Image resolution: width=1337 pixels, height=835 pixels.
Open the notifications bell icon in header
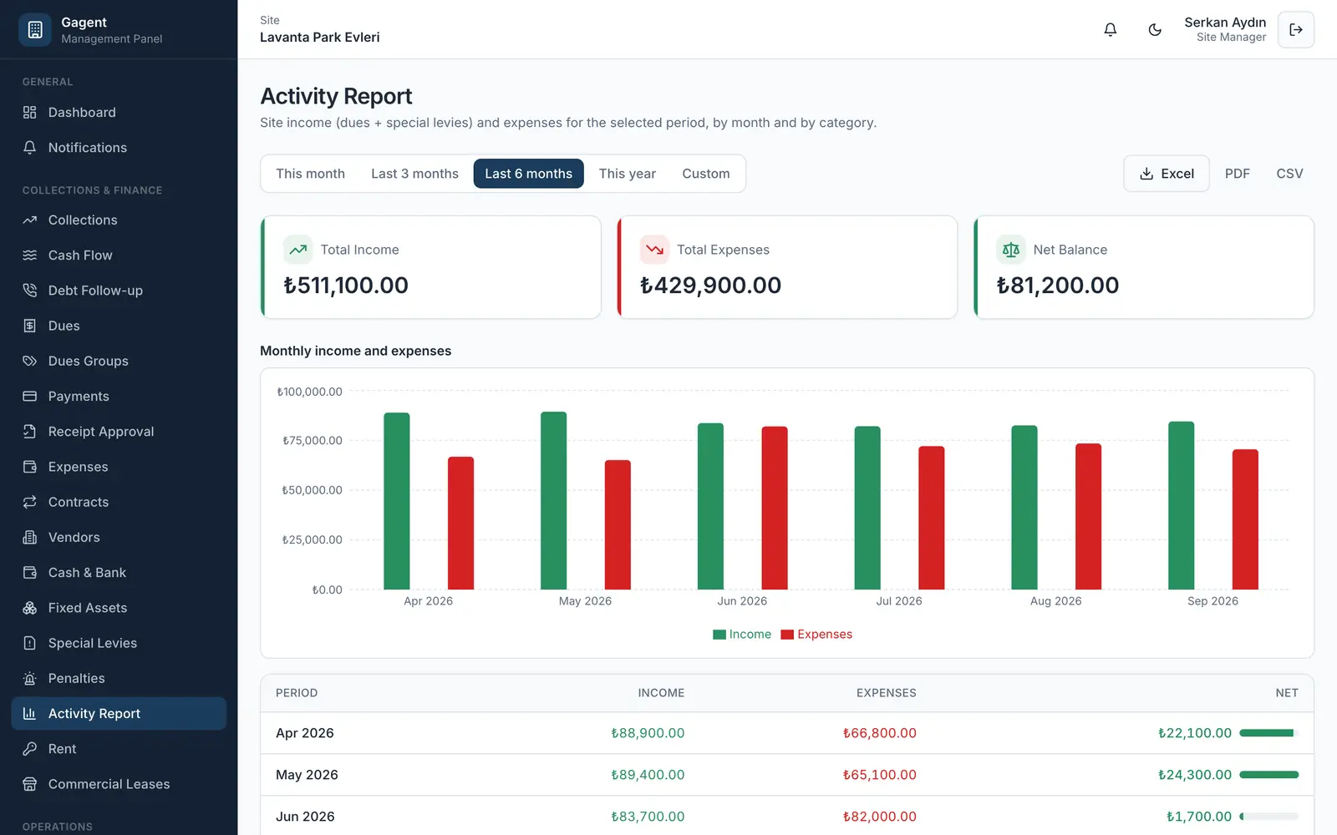[x=1110, y=29]
